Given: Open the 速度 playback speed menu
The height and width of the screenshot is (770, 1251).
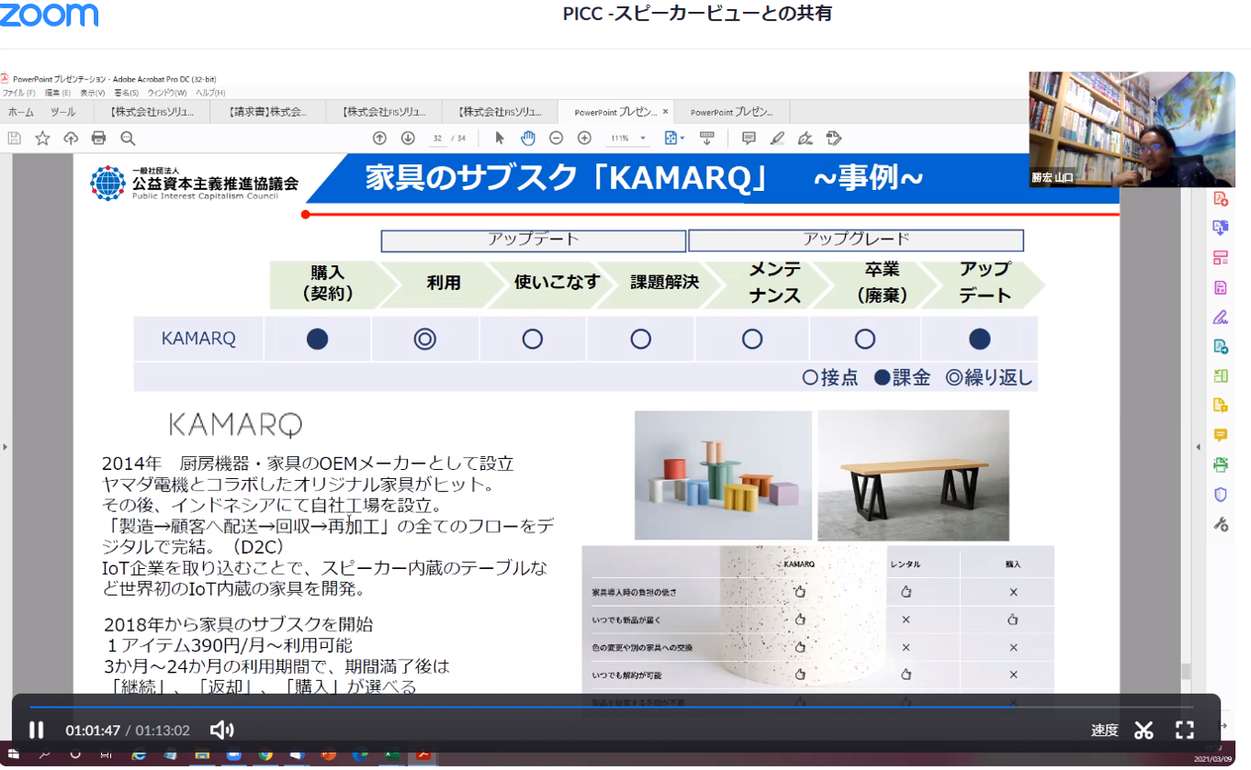Looking at the screenshot, I should 1104,731.
